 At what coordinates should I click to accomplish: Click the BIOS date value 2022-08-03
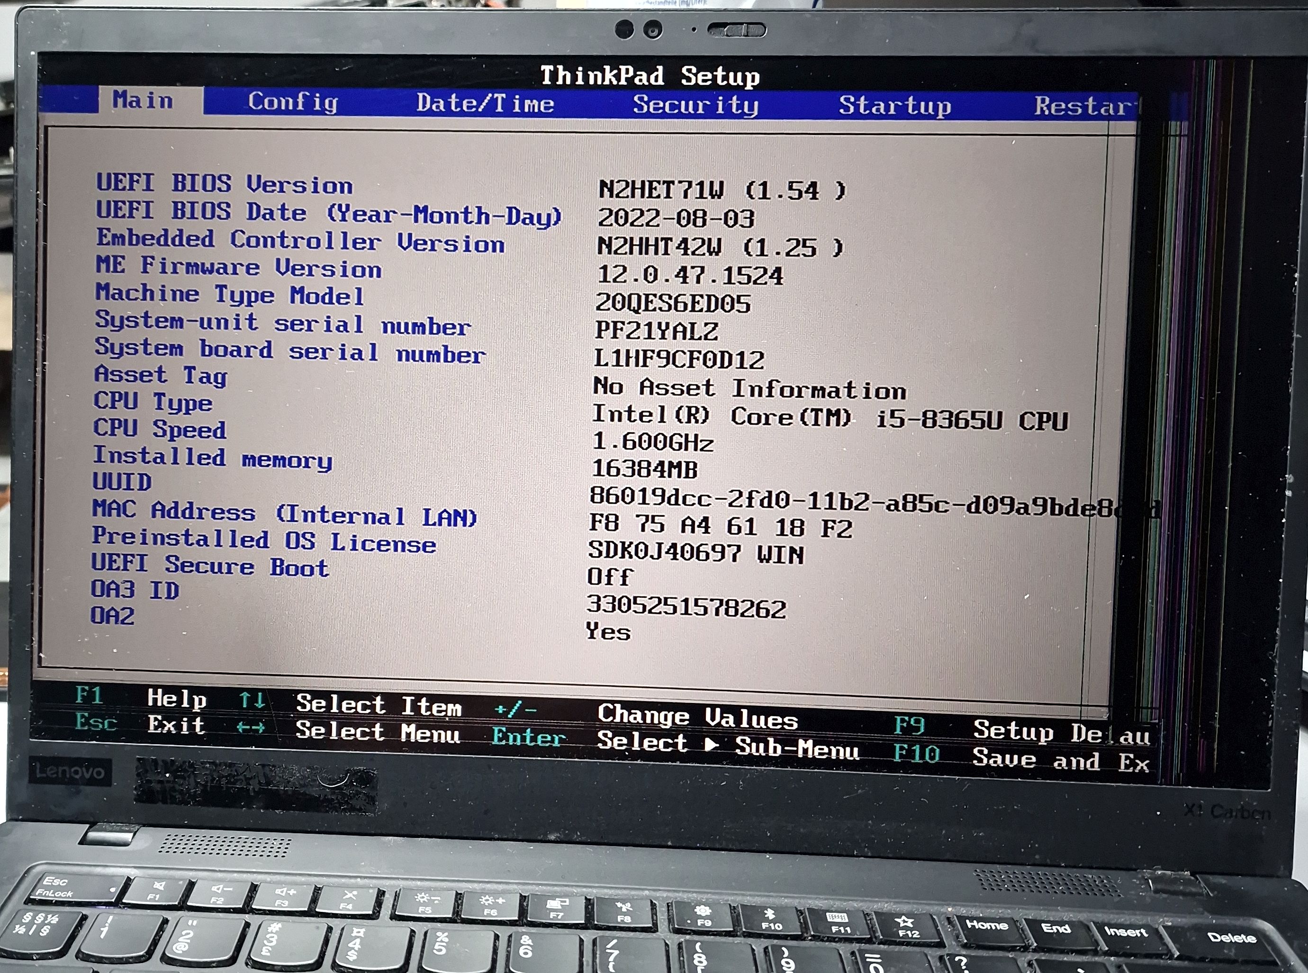point(676,218)
